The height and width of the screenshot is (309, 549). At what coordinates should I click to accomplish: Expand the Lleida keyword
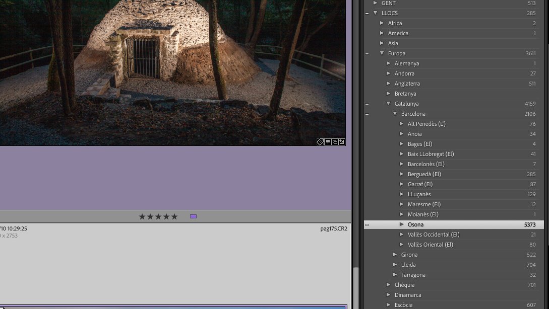[395, 265]
